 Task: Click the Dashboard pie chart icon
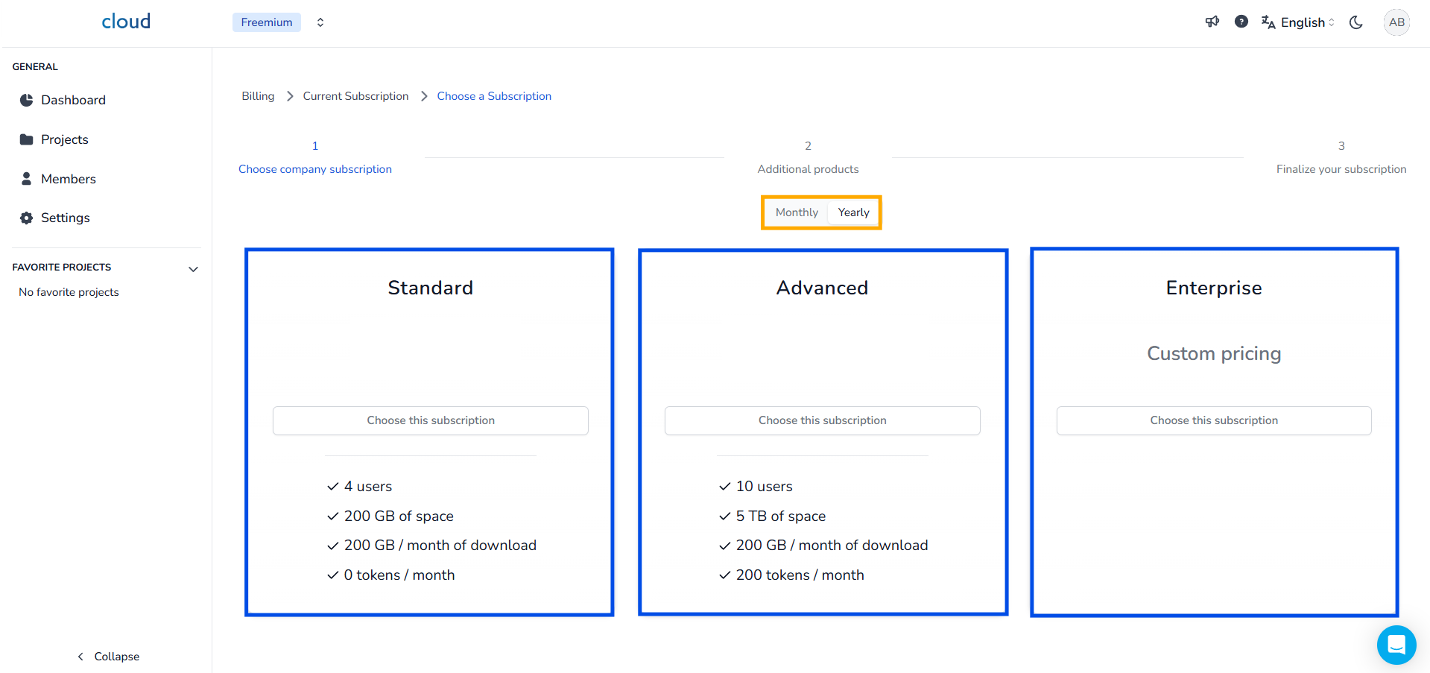(x=27, y=100)
